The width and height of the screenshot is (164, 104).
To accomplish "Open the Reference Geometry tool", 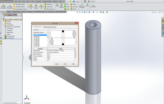I will pos(82,6).
